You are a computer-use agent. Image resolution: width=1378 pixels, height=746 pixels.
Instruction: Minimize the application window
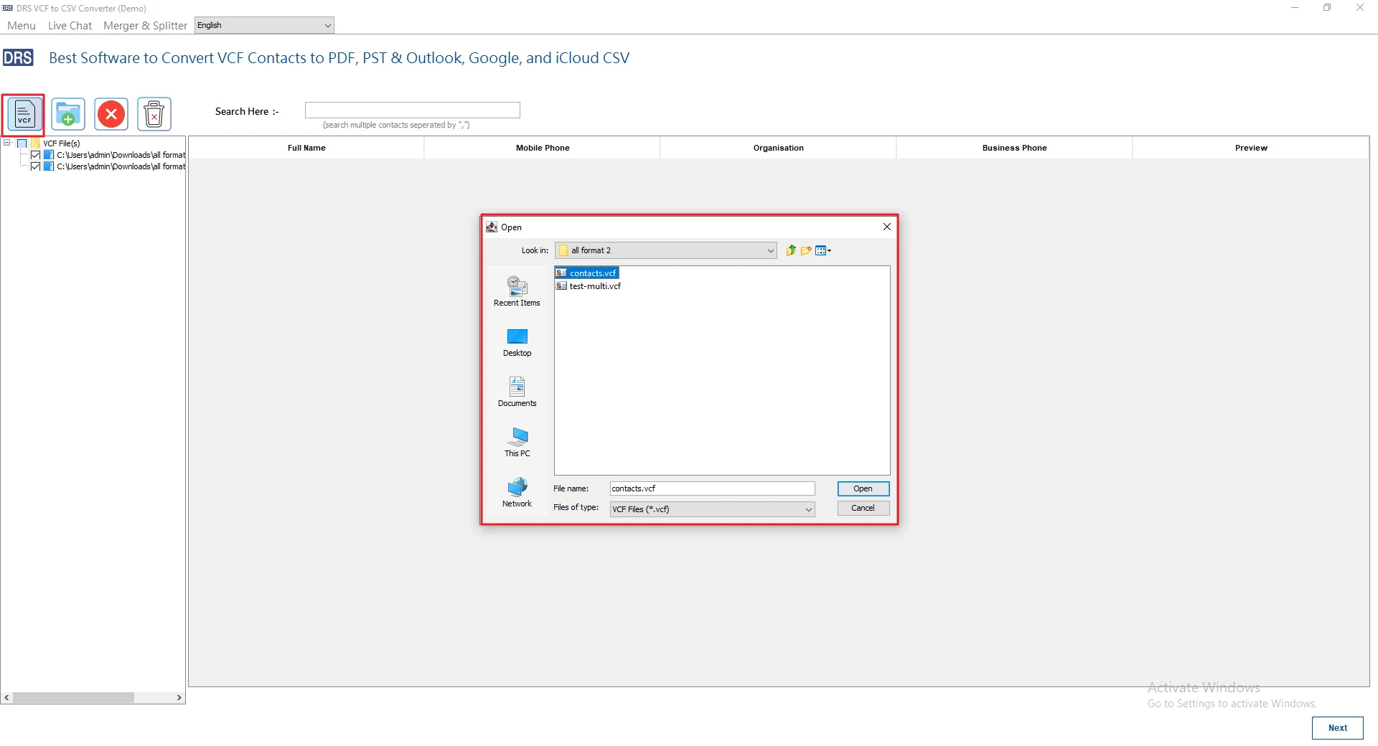pos(1294,8)
